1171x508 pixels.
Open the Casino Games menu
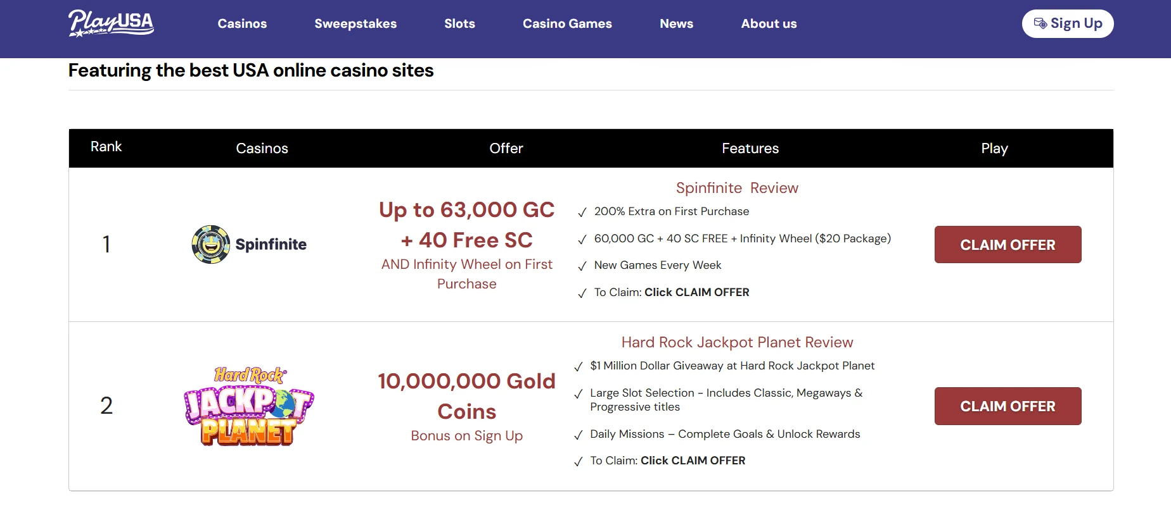[567, 23]
